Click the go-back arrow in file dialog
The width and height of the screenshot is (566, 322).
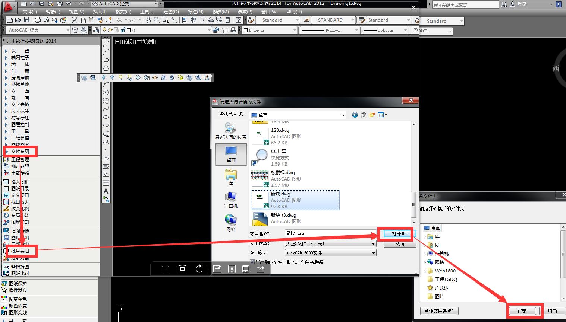click(355, 115)
